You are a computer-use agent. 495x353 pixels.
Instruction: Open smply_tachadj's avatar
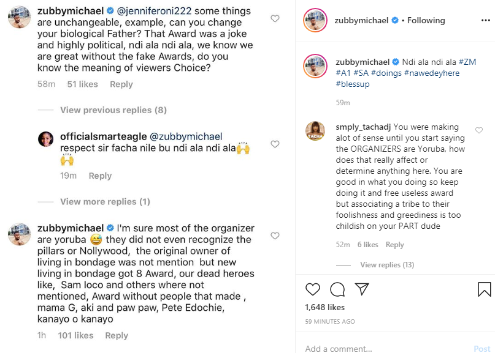tap(315, 131)
